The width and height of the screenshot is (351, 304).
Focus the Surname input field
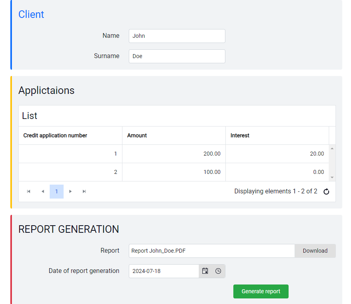177,56
